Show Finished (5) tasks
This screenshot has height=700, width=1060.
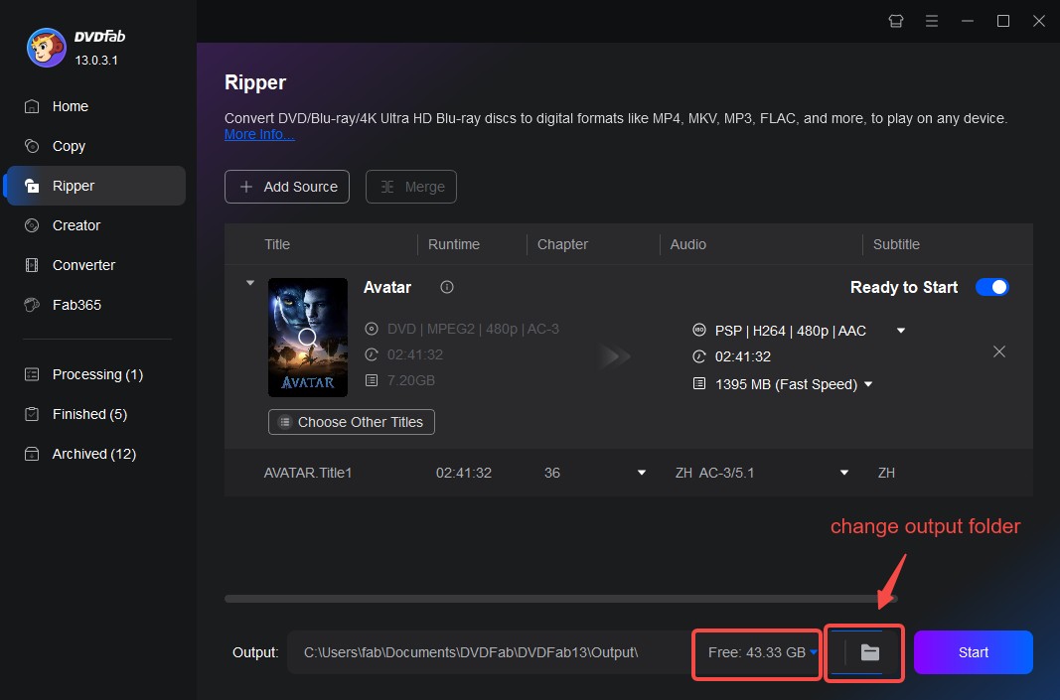[87, 414]
